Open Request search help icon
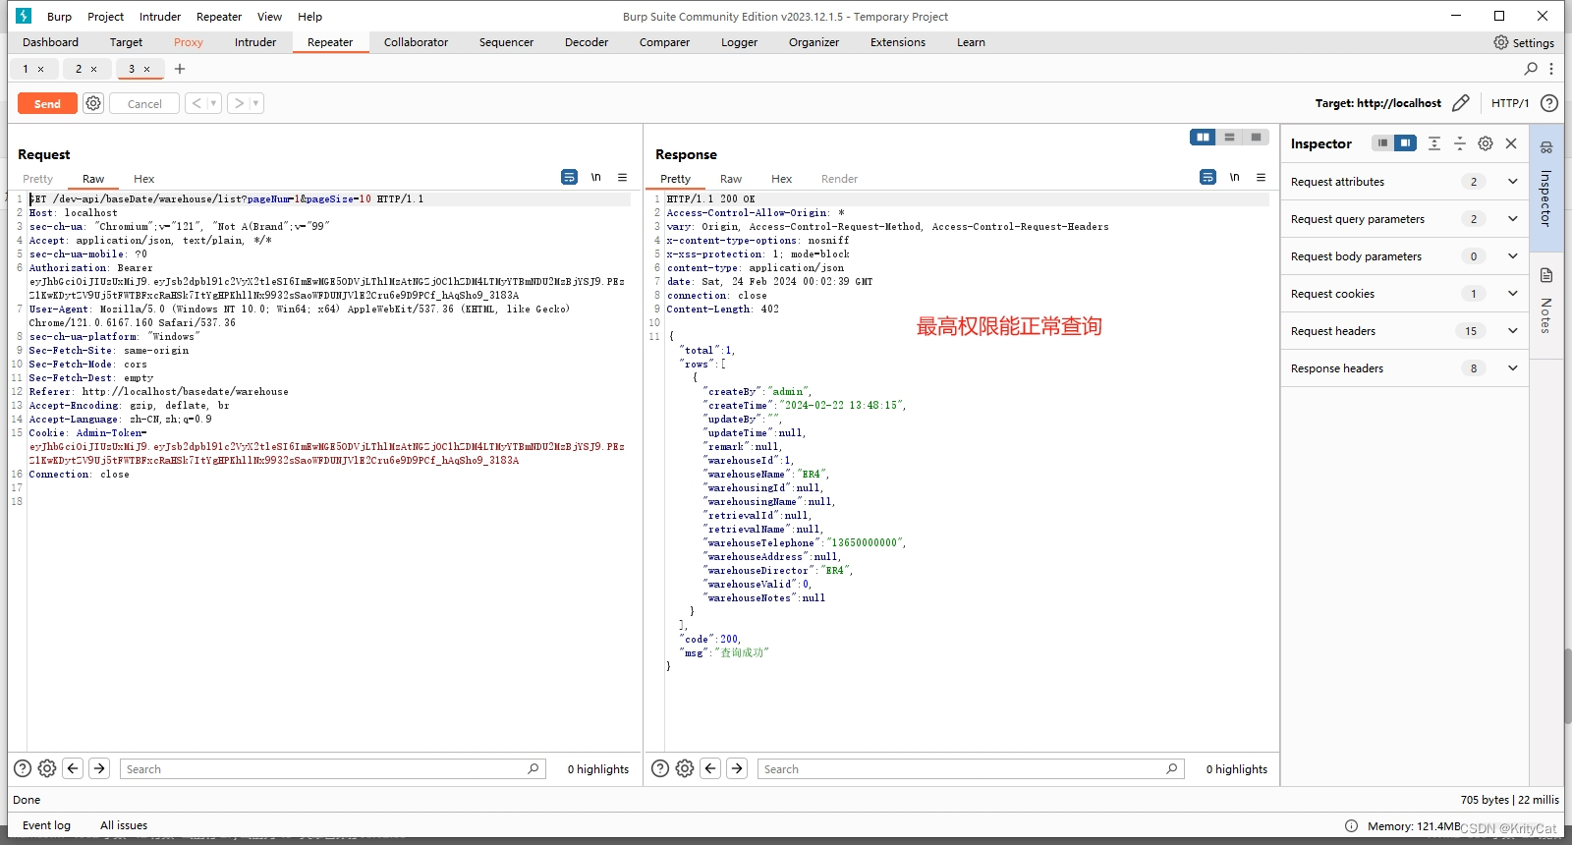The height and width of the screenshot is (845, 1572). coord(23,768)
